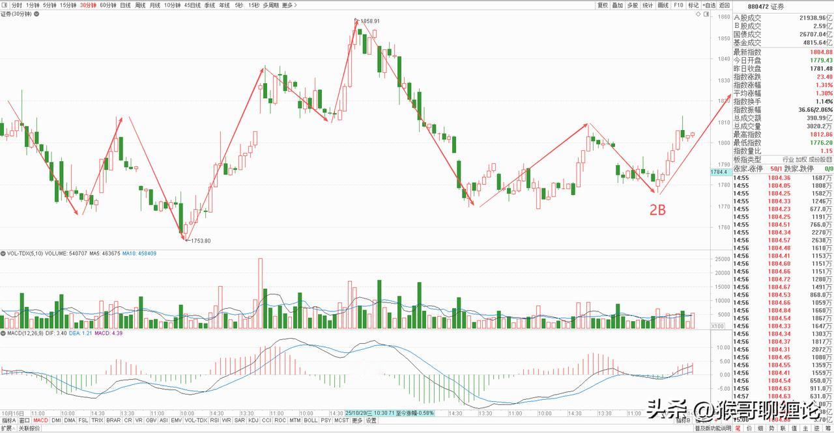This screenshot has height=433, width=834.
Task: Select the DMI indicator tab
Action: (x=56, y=420)
